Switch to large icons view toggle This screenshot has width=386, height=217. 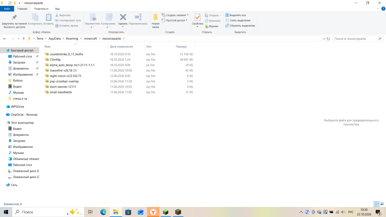tap(382, 204)
